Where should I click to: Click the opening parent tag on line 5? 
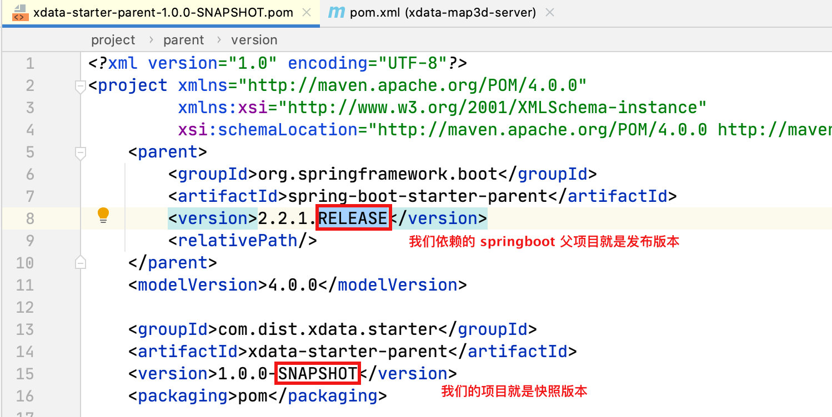pyautogui.click(x=168, y=152)
